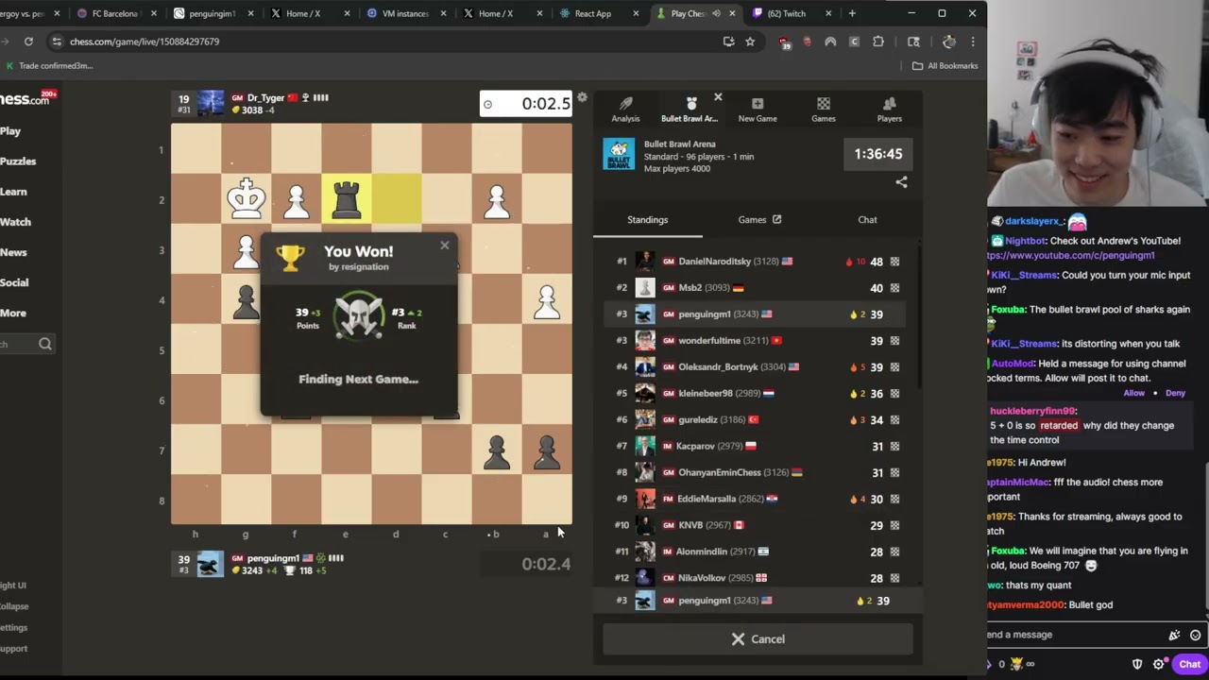Image resolution: width=1209 pixels, height=680 pixels.
Task: Send message with Chat button
Action: 1189,664
